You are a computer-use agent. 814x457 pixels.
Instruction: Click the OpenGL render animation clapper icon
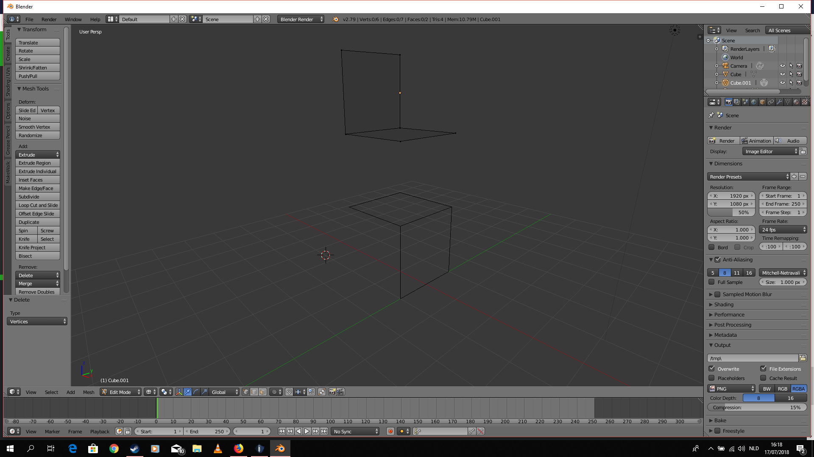[340, 392]
